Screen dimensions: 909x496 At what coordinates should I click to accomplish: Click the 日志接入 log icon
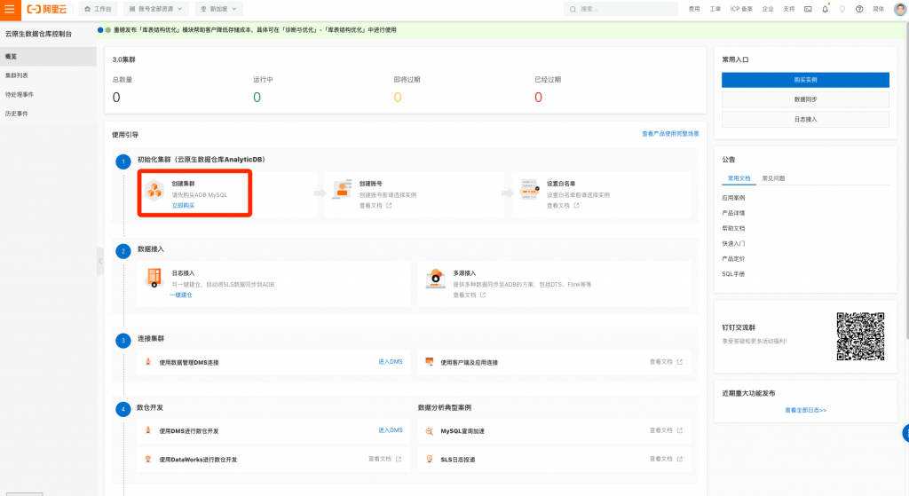[x=154, y=278]
